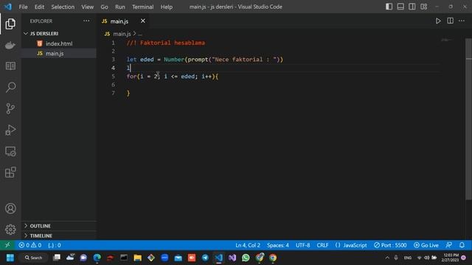Toggle the Panel layout icon

400,7
